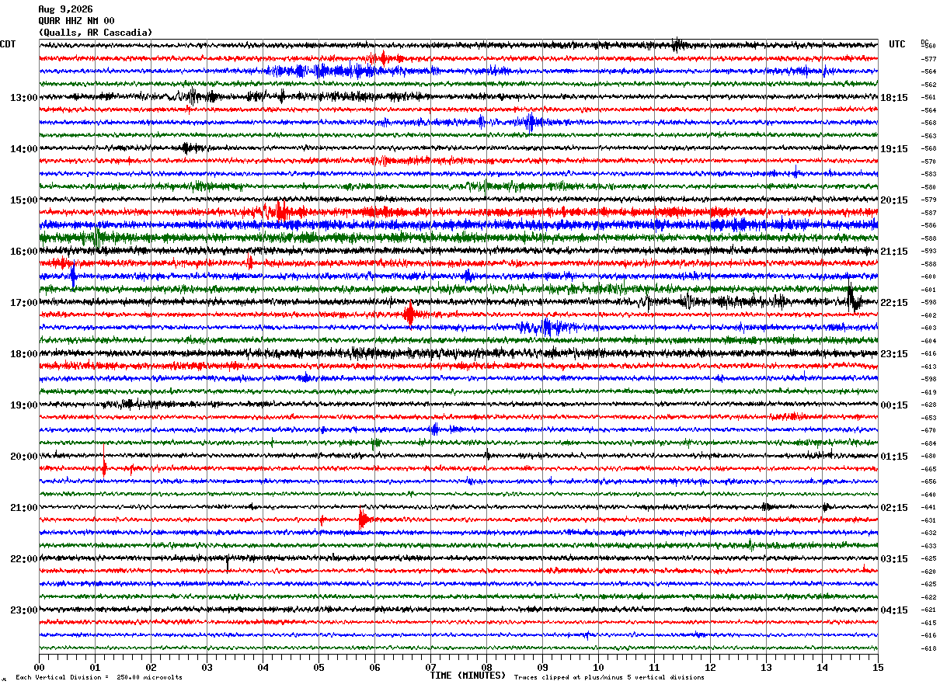
Task: Click the 23:15 UTC time label
Action: click(x=894, y=354)
